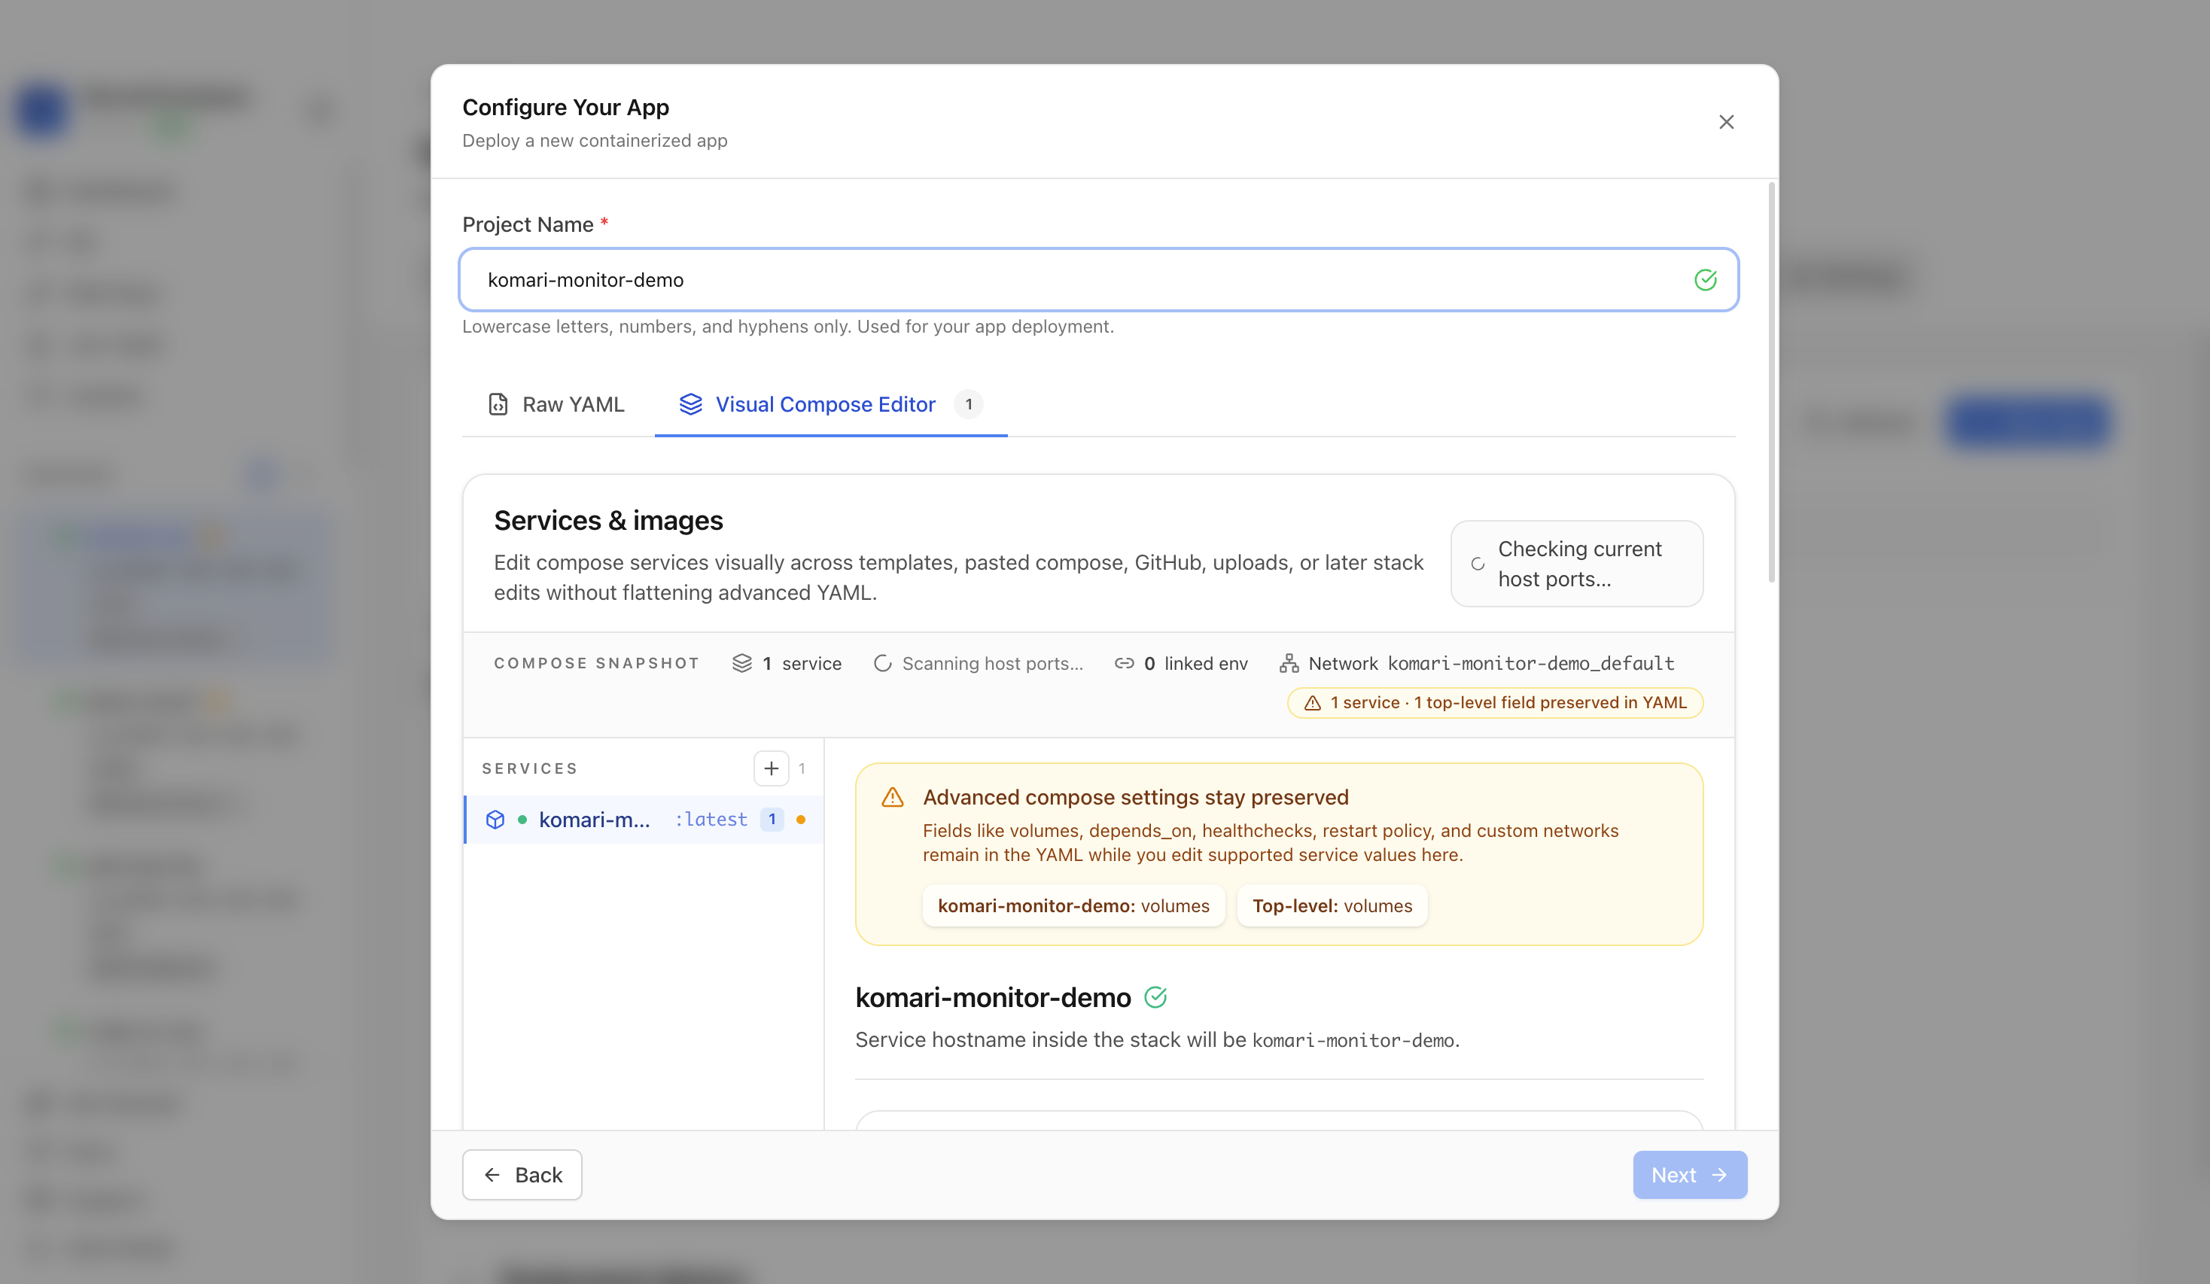Click the Scanning host ports spinner icon
2210x1284 pixels.
click(x=882, y=663)
